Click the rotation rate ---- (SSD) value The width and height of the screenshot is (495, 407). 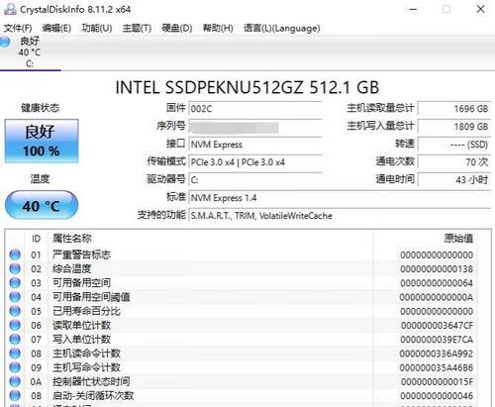coord(454,145)
